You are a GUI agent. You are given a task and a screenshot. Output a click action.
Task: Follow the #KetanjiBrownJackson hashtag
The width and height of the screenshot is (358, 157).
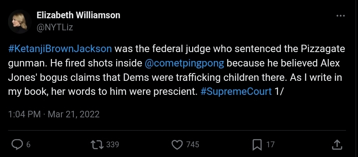(60, 49)
